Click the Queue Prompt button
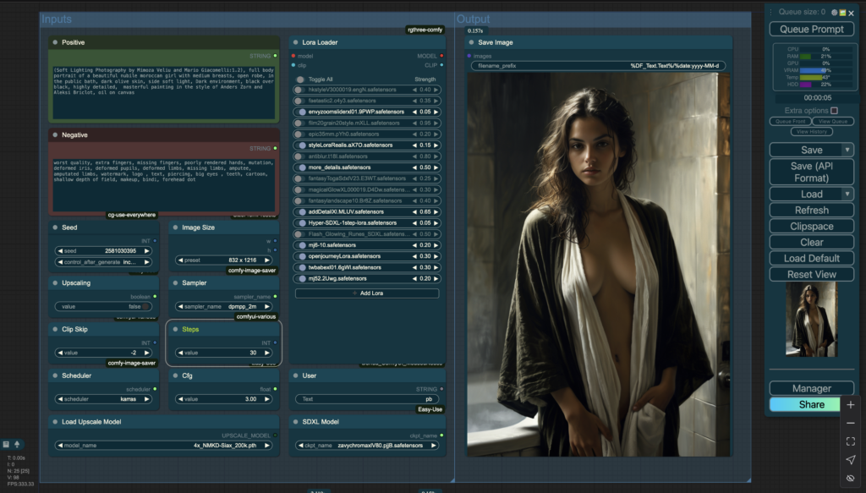The width and height of the screenshot is (866, 493). click(x=811, y=30)
